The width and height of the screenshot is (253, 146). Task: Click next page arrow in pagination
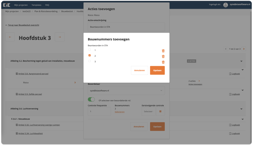244,49
